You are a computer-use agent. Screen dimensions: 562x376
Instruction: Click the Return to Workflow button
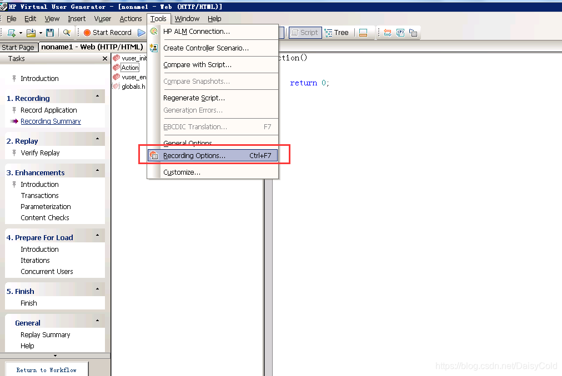pyautogui.click(x=47, y=370)
